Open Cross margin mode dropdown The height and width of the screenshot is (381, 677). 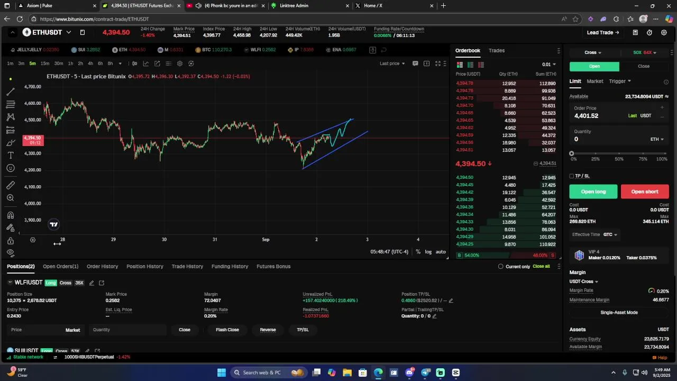593,52
